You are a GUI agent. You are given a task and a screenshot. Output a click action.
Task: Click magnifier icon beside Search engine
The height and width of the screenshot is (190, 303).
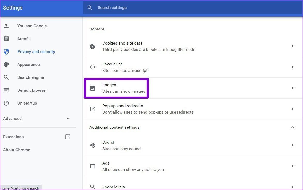[x=6, y=77]
